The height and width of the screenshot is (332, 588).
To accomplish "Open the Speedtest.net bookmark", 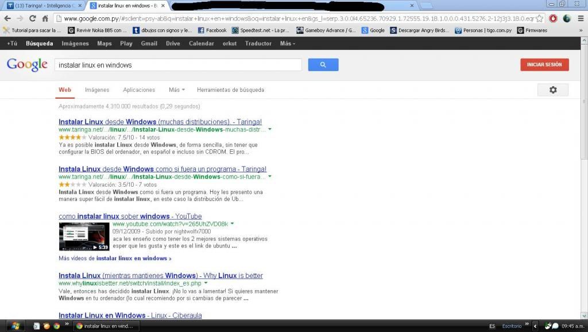I will click(261, 30).
